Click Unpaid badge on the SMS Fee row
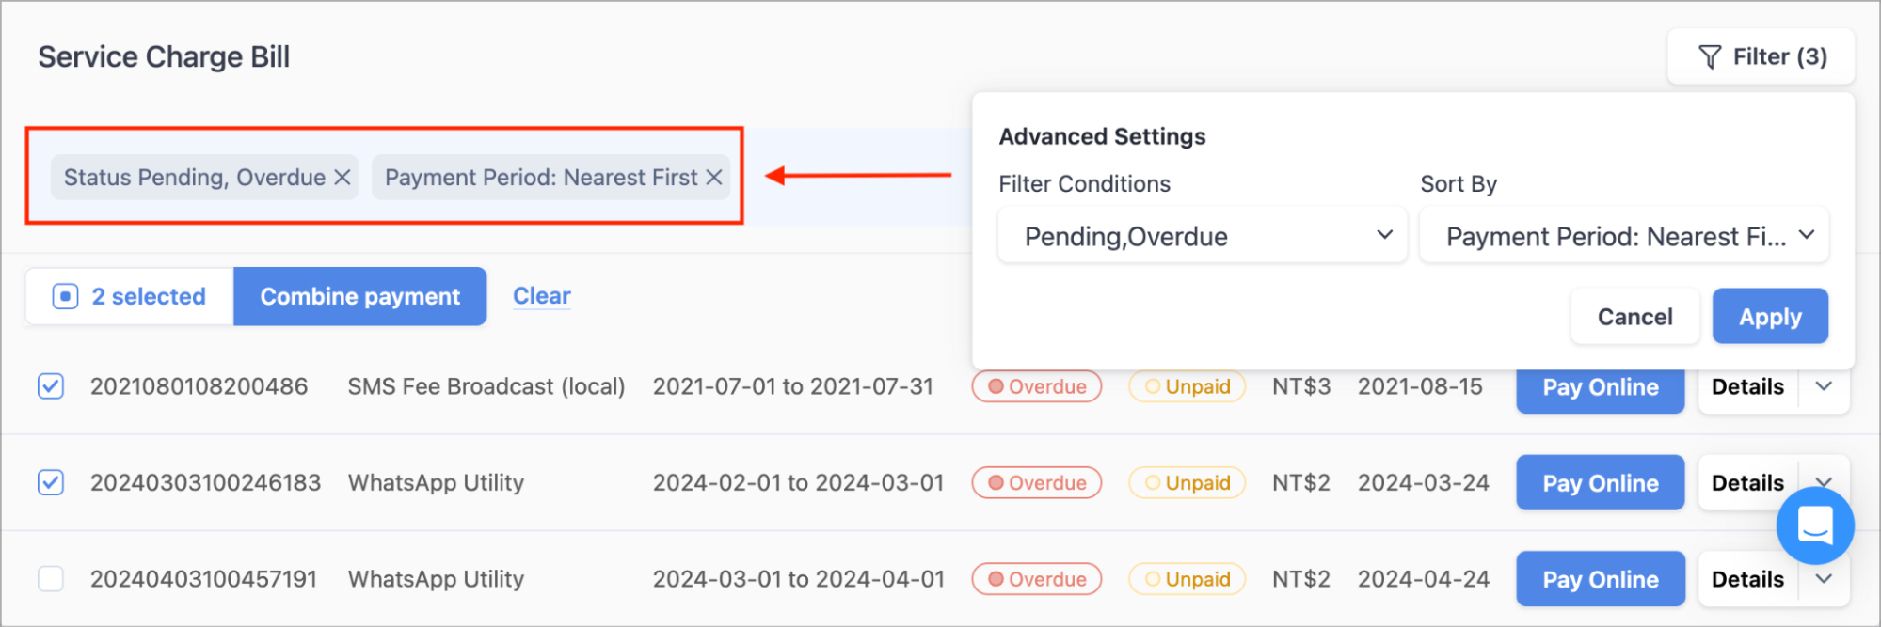1881x627 pixels. click(1188, 386)
